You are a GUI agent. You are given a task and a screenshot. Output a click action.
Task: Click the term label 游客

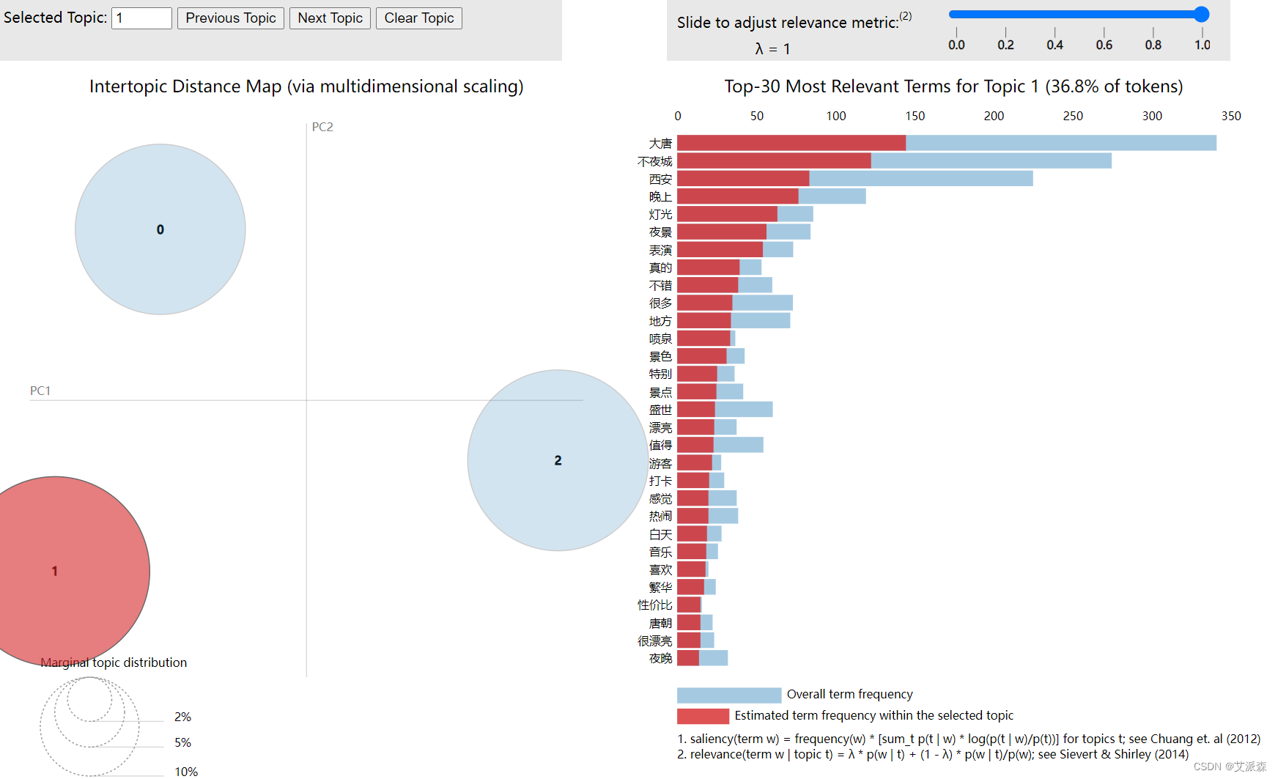[660, 463]
